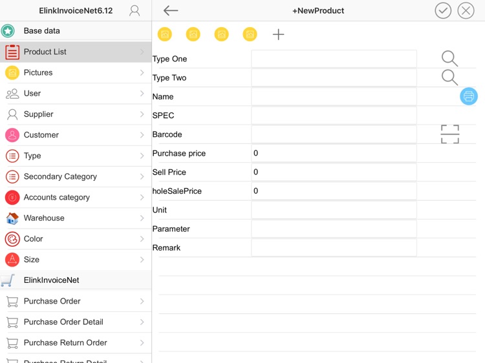Cancel new product with X icon
485x363 pixels.
[x=466, y=10]
